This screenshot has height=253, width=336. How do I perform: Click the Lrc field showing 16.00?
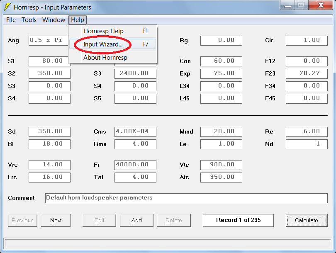click(49, 178)
